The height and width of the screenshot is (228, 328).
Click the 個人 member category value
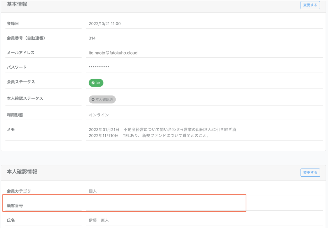tap(93, 191)
